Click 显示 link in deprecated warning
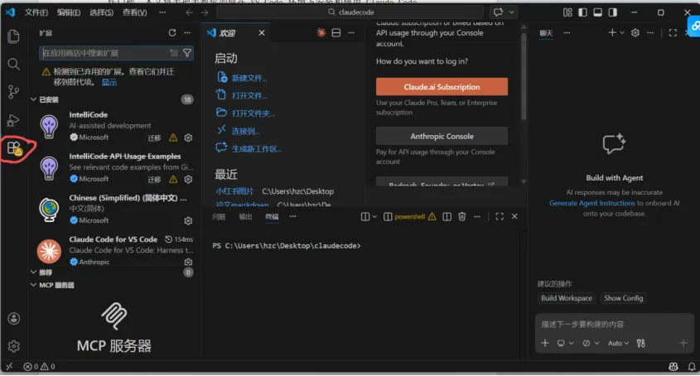The height and width of the screenshot is (376, 700). (109, 82)
